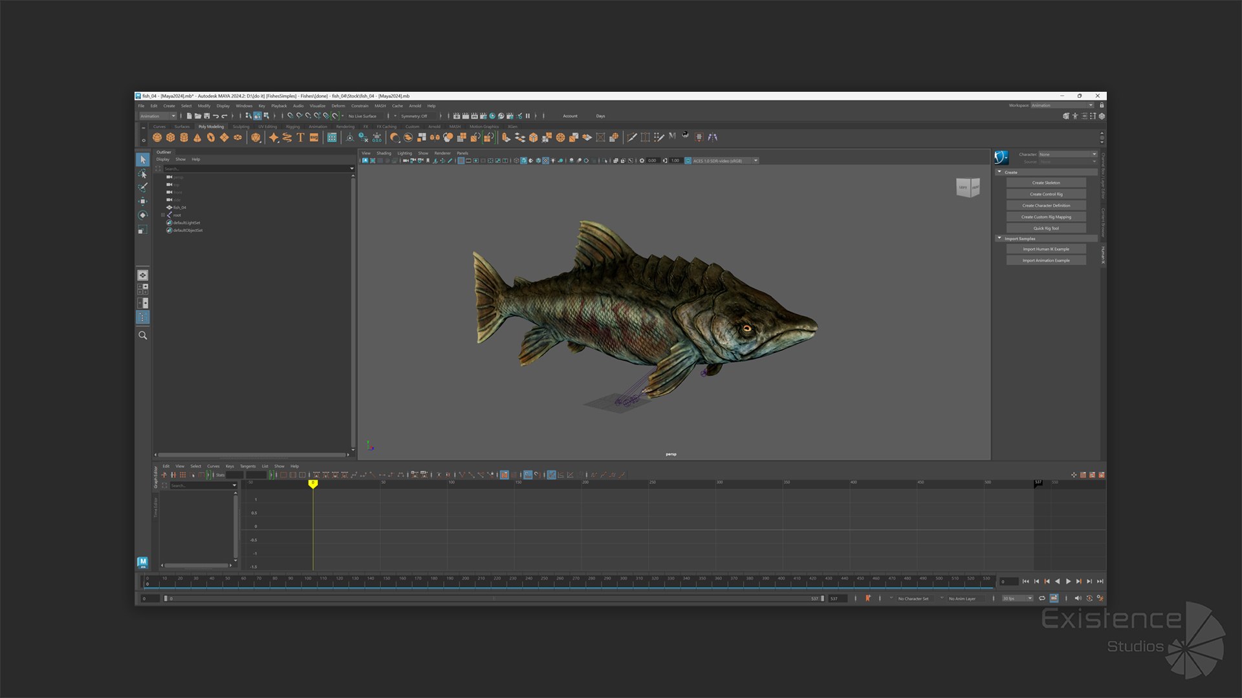1242x698 pixels.
Task: Click the mirror shelf icon at shelf end
Action: [x=713, y=138]
